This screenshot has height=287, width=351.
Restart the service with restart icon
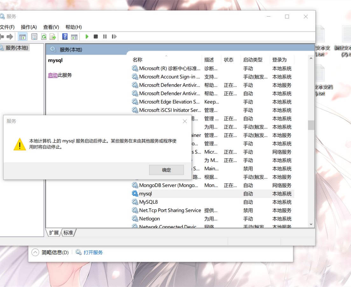click(114, 37)
